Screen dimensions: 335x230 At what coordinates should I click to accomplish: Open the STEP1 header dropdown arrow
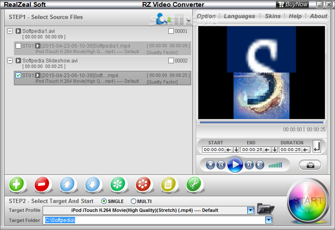tap(189, 21)
